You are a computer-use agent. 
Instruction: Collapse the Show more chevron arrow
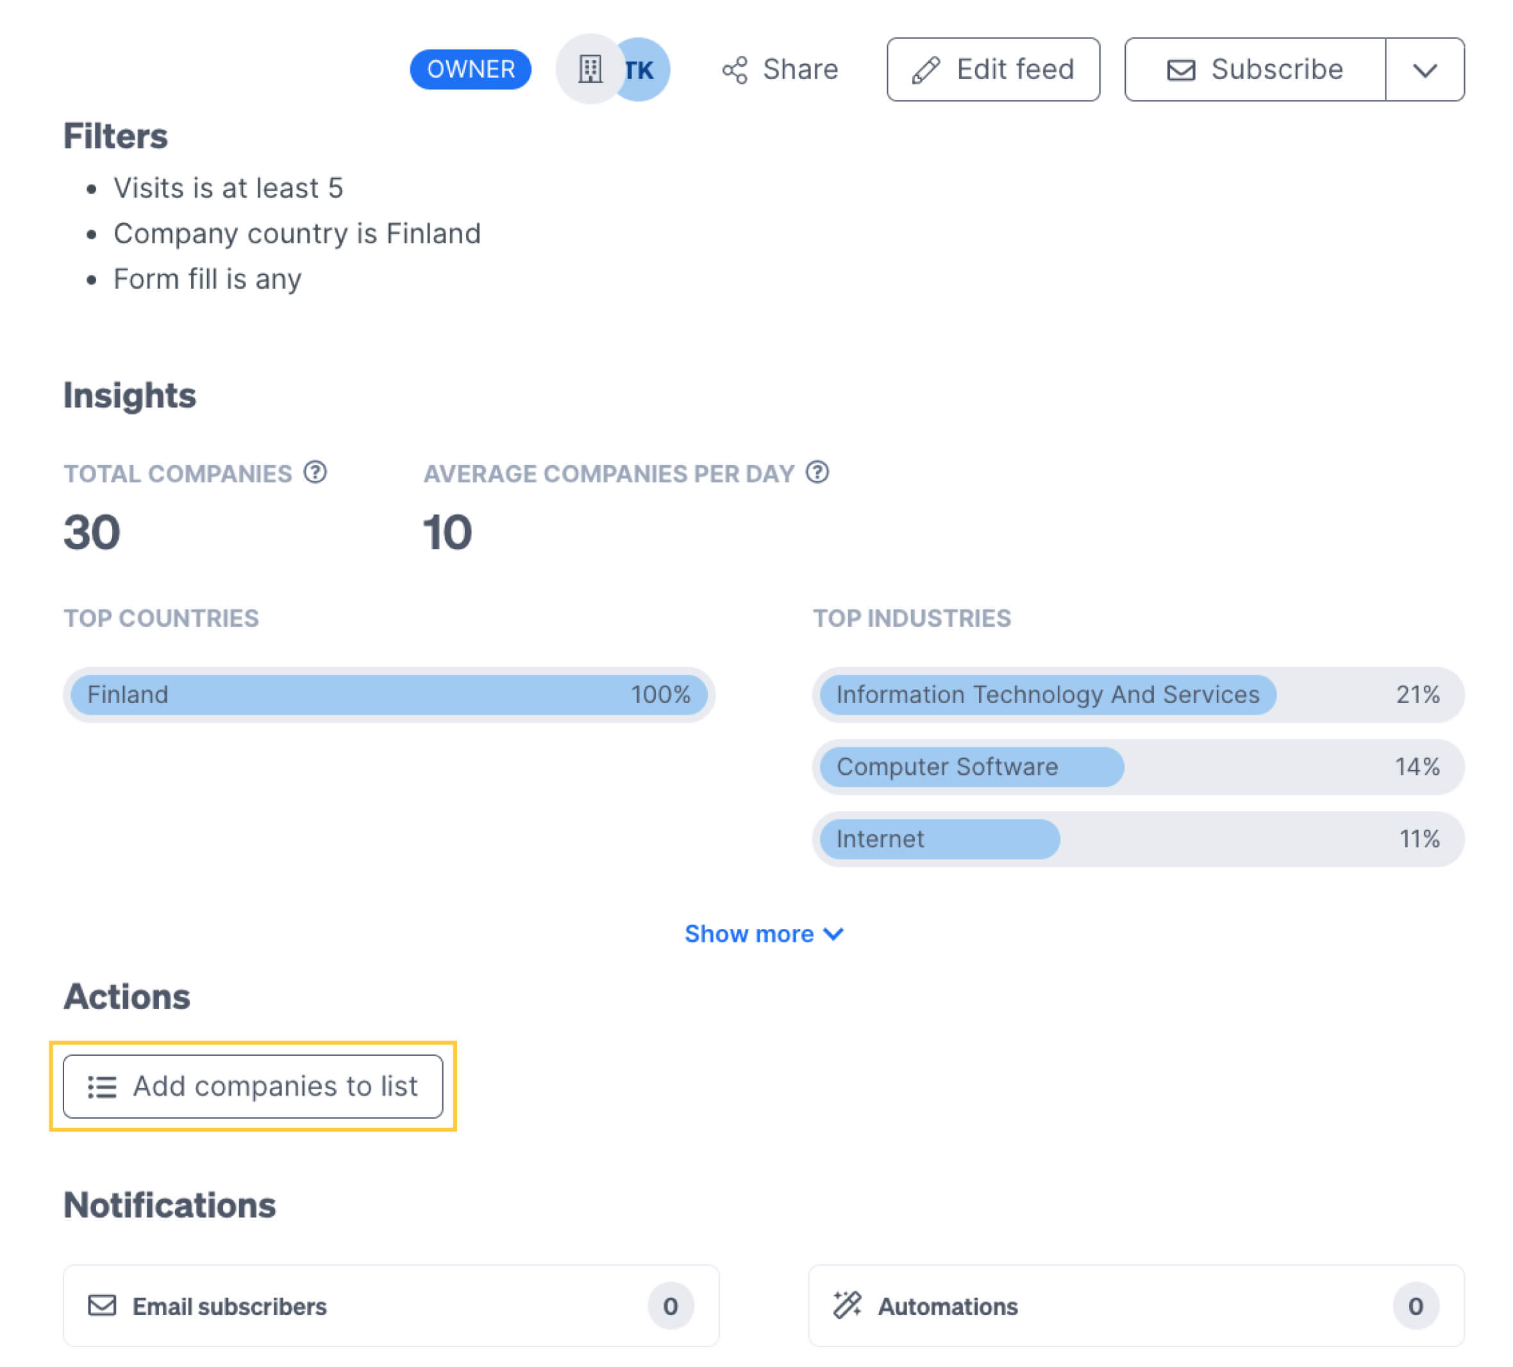[832, 935]
